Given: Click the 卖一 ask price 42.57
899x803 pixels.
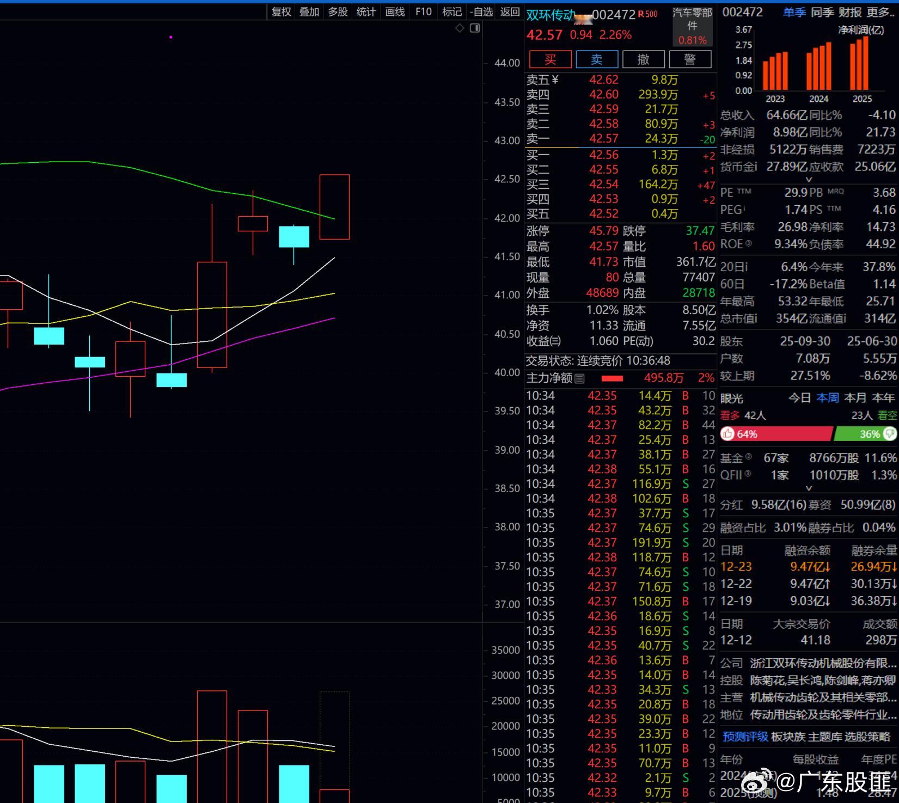Looking at the screenshot, I should (x=603, y=139).
